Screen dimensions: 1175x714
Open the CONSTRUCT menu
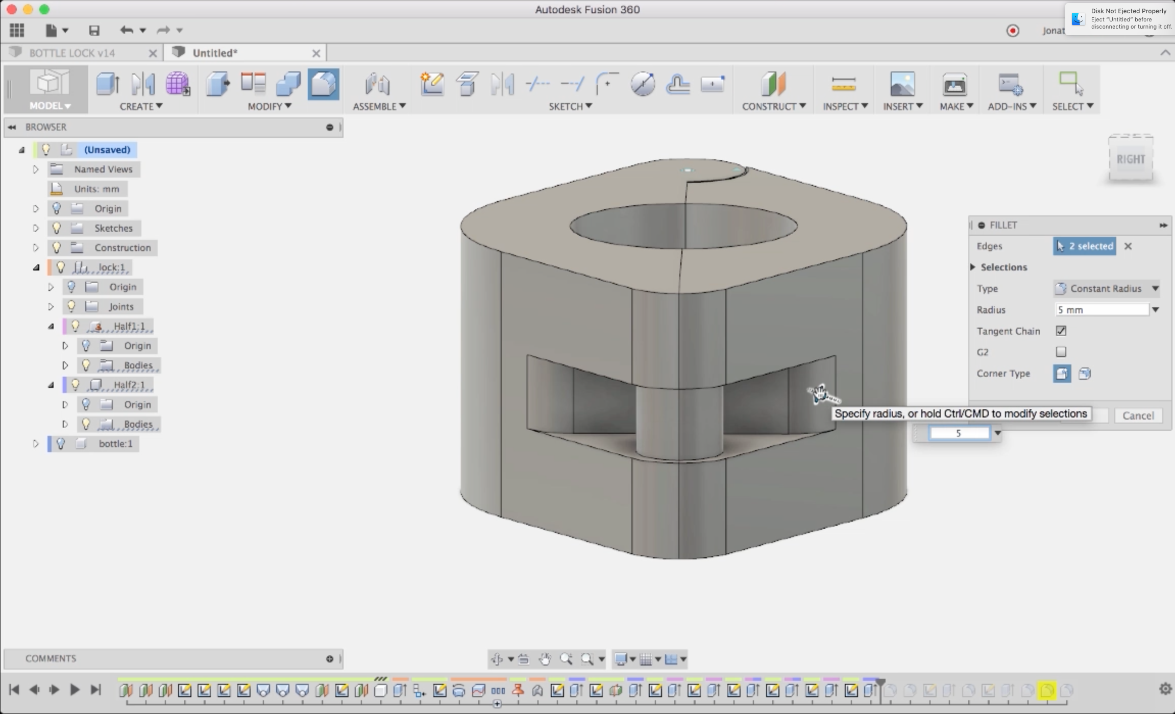coord(773,106)
